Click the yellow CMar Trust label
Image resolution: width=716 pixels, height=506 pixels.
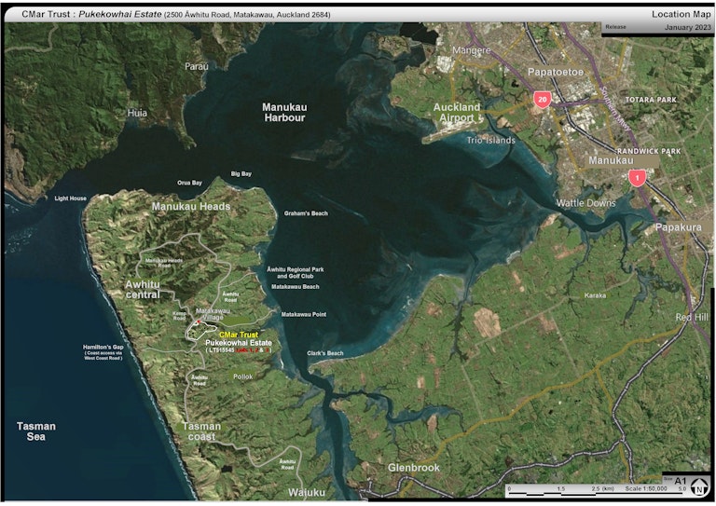[x=239, y=335]
